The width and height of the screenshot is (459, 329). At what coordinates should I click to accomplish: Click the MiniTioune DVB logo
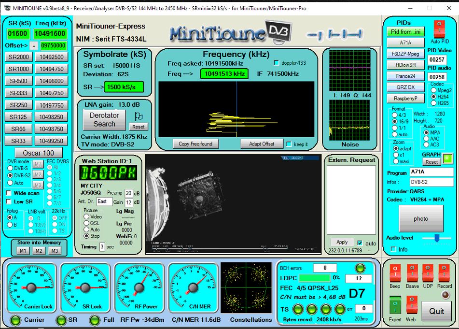click(231, 31)
